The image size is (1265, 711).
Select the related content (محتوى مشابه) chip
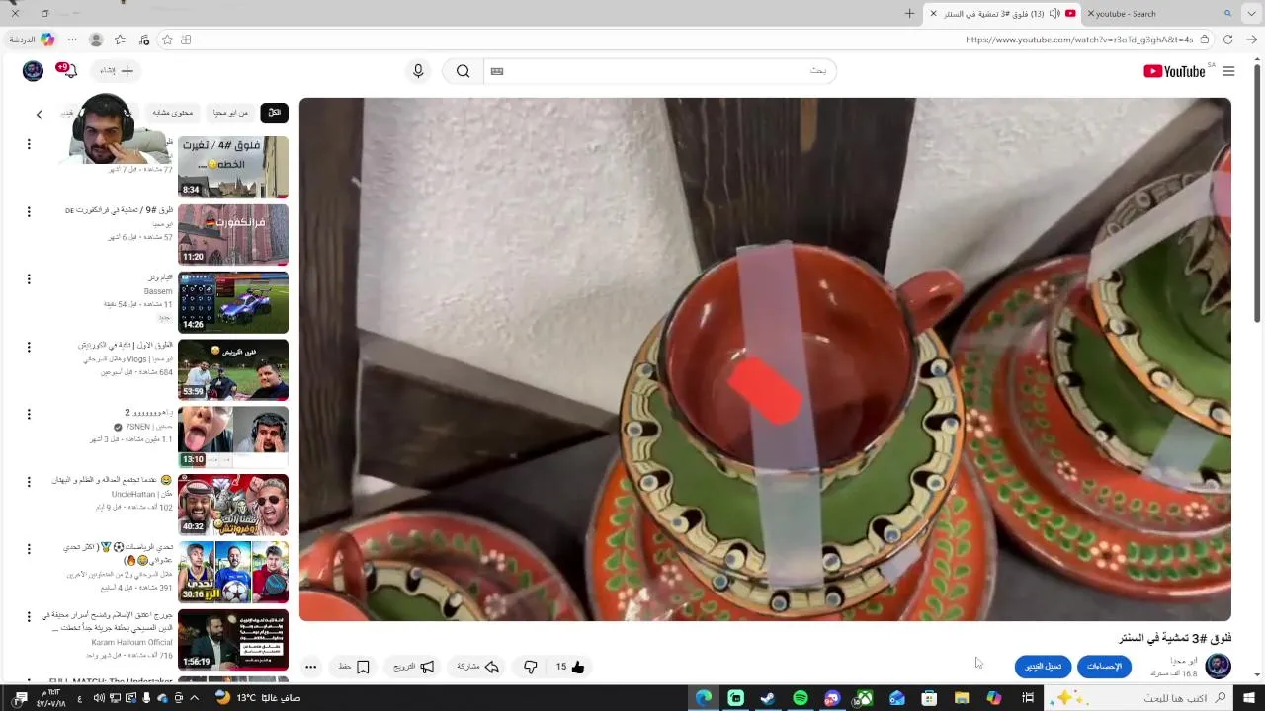[173, 113]
